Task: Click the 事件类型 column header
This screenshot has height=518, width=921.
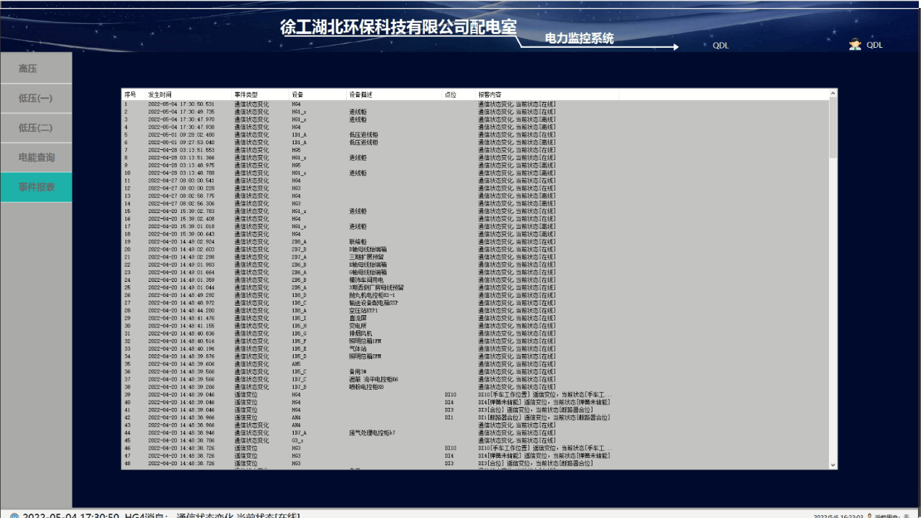Action: (260, 95)
